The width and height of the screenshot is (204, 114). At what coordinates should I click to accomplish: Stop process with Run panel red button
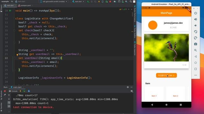(x=5, y=91)
